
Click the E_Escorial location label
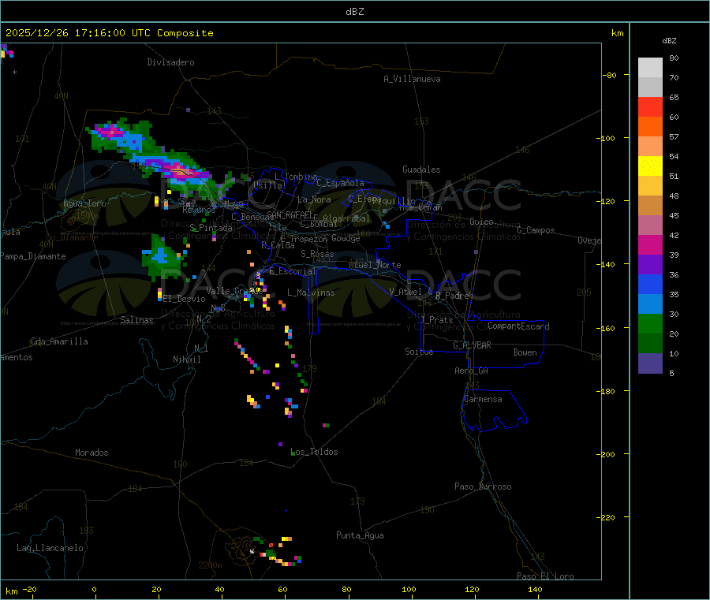pos(293,271)
